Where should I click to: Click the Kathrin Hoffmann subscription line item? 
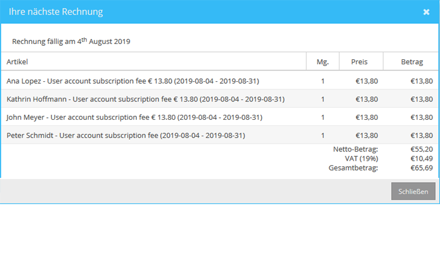click(145, 99)
